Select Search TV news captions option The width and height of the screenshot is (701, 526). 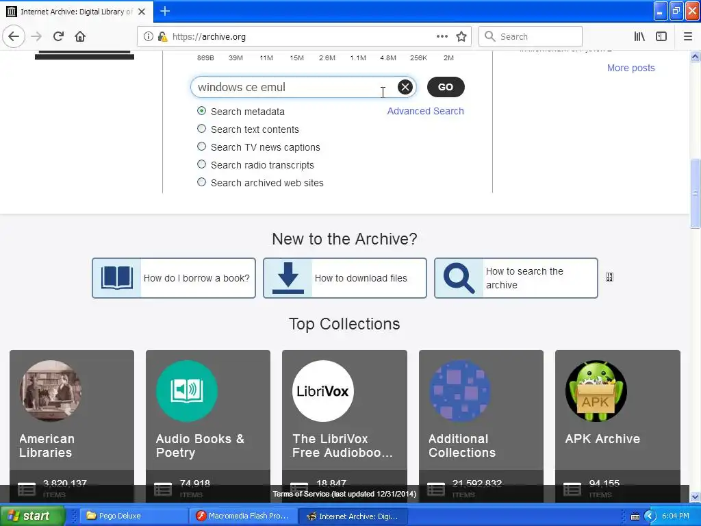202,147
